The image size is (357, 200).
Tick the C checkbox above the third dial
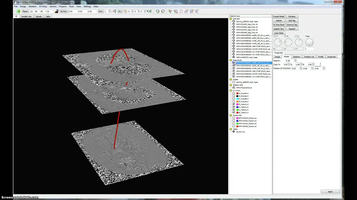coord(296,36)
